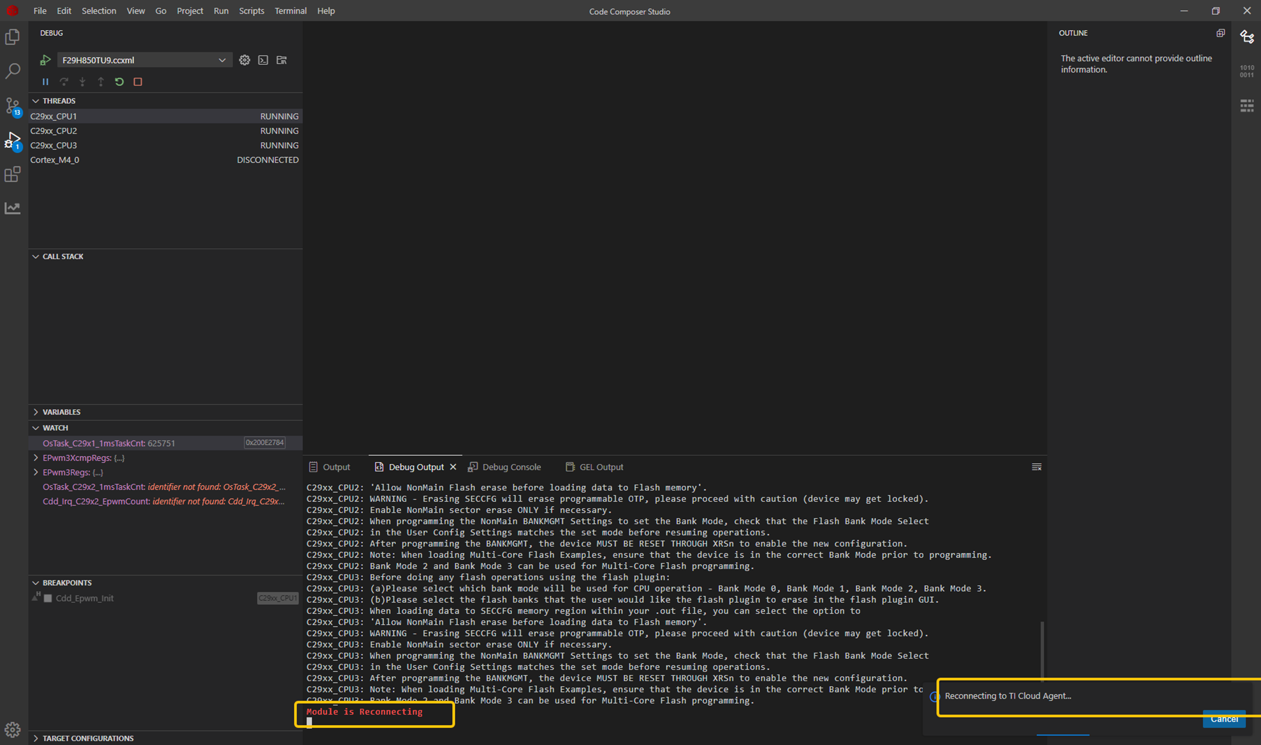Select the Cdd_Irq_C29x2_EpwmCount watch entry
The image size is (1261, 745).
[165, 501]
